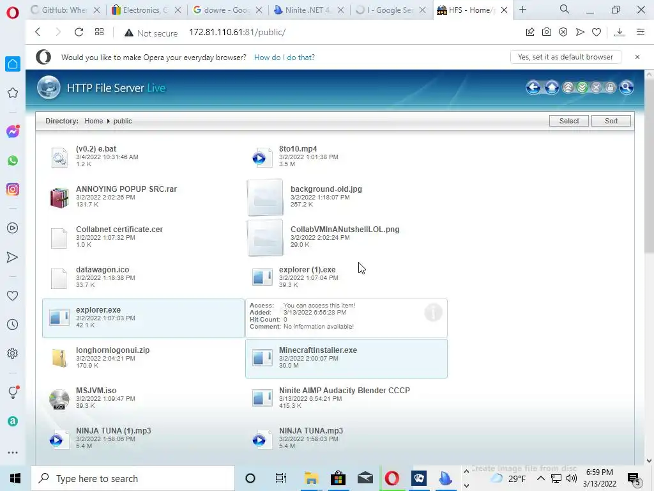The image size is (654, 491).
Task: Open Opera start page home icon
Action: pyautogui.click(x=13, y=64)
